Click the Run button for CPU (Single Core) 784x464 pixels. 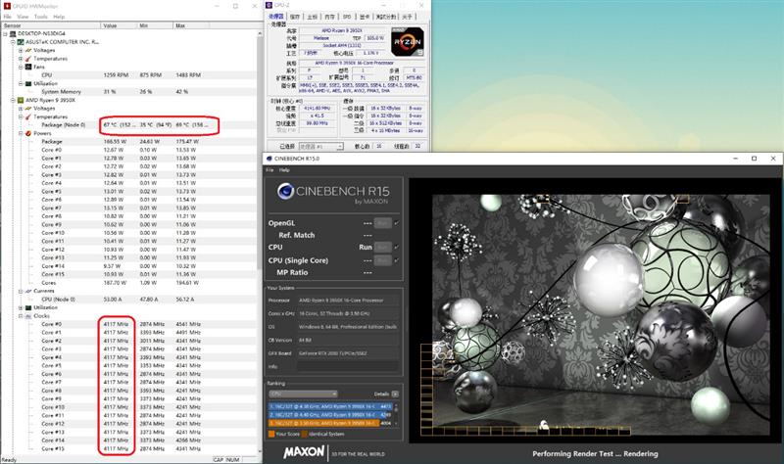[383, 260]
